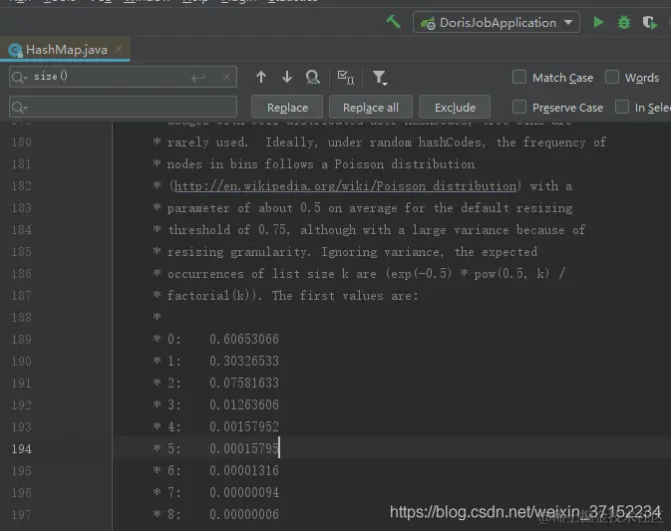Open the search filter funnel menu
This screenshot has width=671, height=531.
click(x=380, y=78)
